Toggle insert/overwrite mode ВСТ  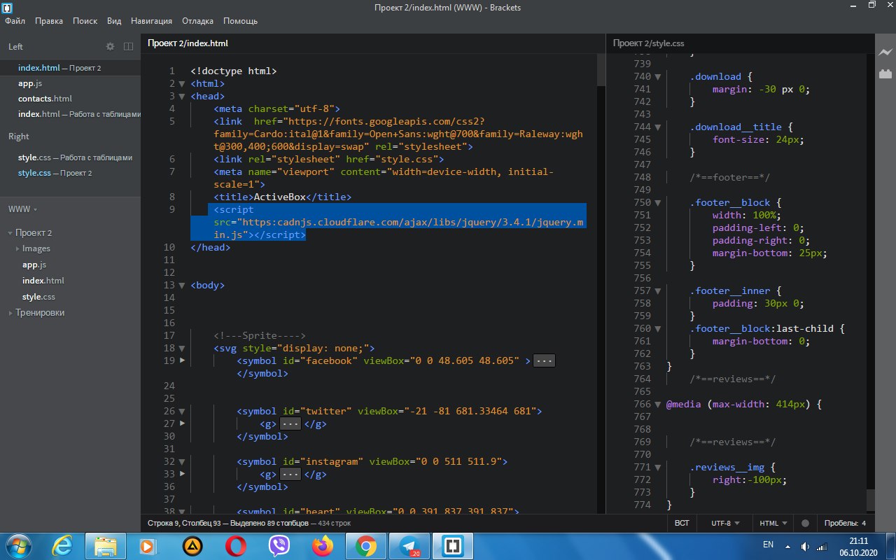point(682,523)
